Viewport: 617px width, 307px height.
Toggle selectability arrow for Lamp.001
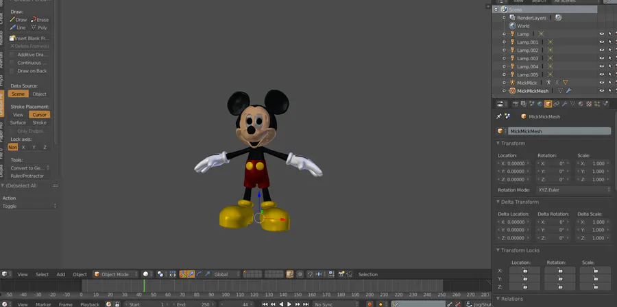pyautogui.click(x=610, y=42)
